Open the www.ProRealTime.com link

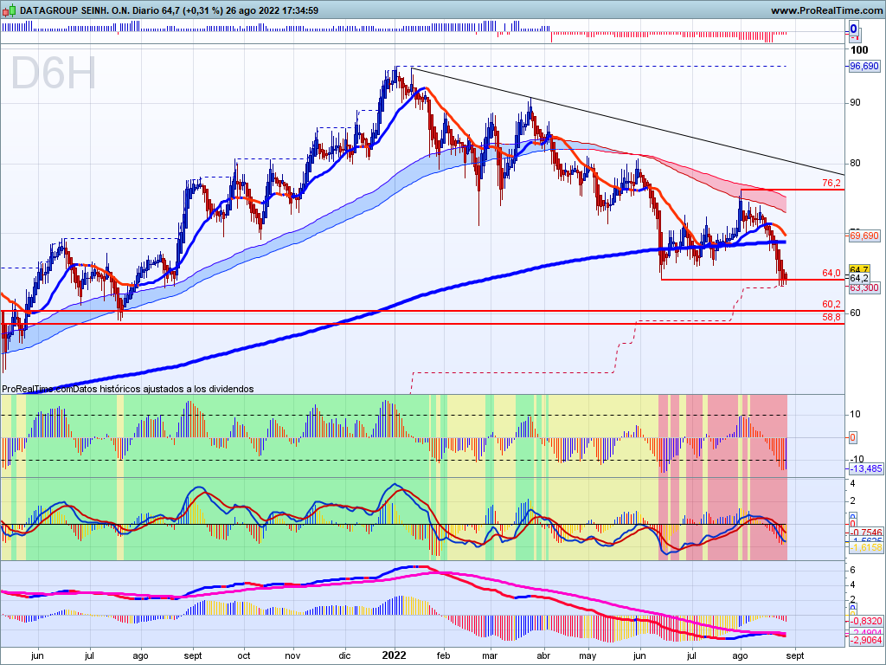tap(826, 10)
